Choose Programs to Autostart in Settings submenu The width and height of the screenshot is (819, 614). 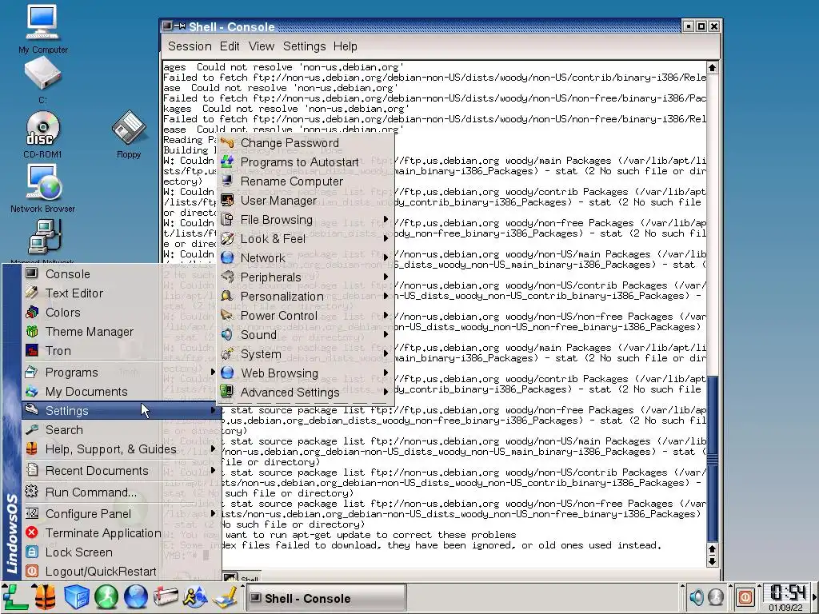[x=306, y=161]
